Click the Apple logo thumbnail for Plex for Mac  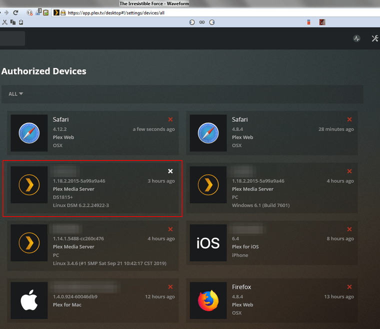[x=29, y=300]
